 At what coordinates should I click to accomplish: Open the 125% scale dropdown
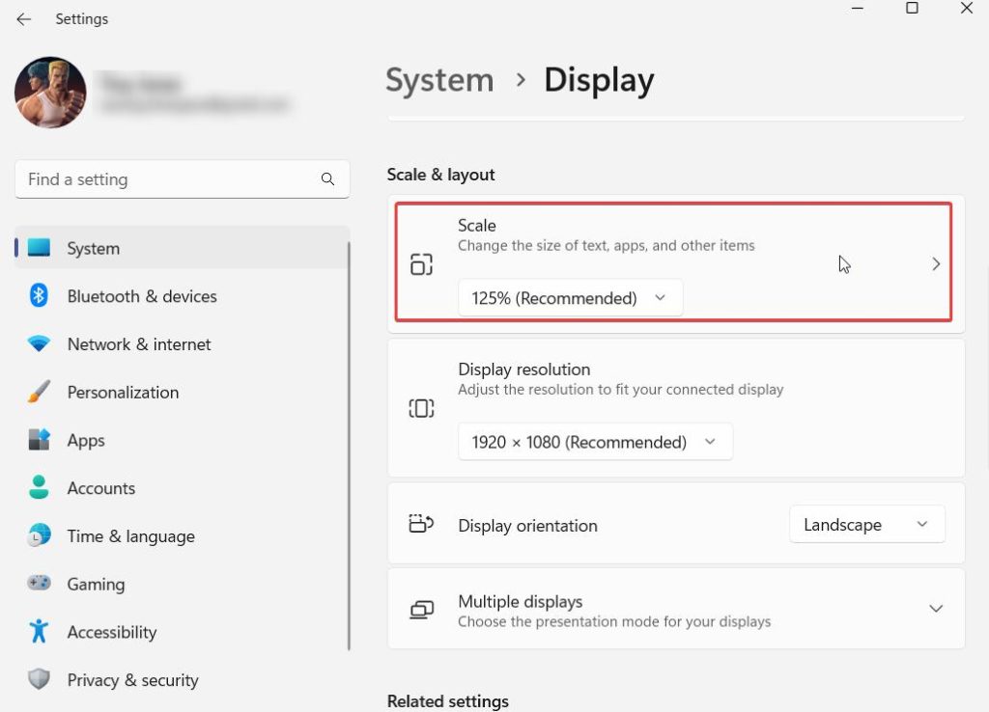coord(570,298)
